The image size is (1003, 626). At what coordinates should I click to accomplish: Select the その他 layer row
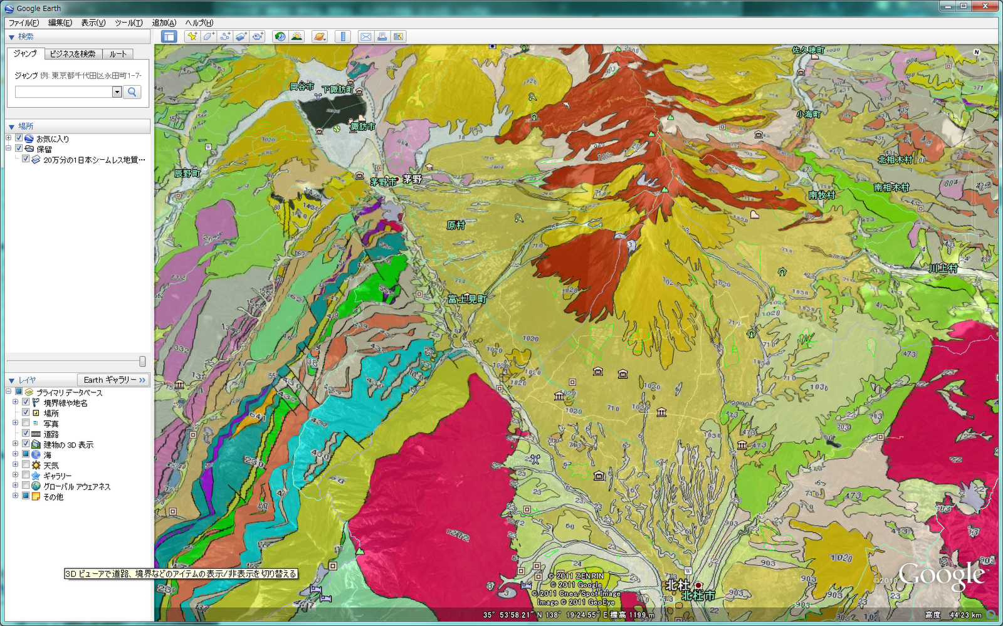click(x=53, y=497)
